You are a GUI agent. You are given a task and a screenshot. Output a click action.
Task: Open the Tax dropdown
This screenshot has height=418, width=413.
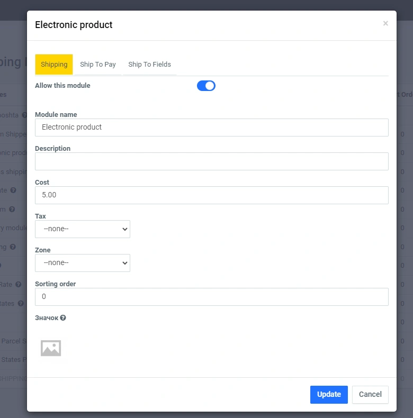[x=83, y=229]
